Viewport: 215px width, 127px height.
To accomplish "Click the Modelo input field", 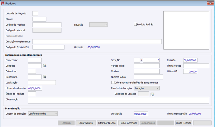I will [147, 71].
